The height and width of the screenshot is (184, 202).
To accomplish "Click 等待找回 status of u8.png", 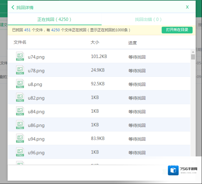I will [x=137, y=84].
